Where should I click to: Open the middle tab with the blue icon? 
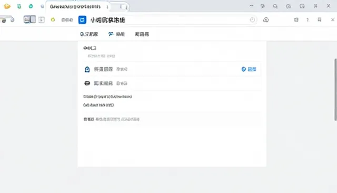(x=116, y=34)
